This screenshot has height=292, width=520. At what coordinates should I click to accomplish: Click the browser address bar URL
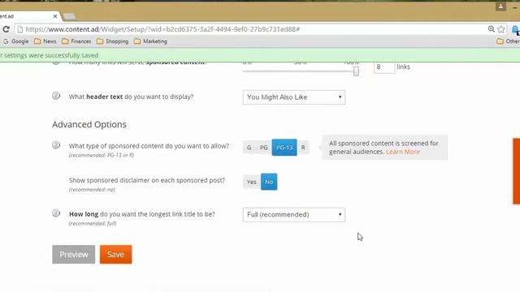162,29
